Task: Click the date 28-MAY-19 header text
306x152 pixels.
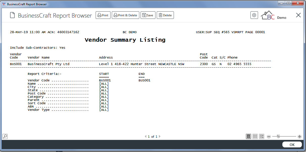Action: tap(19, 32)
